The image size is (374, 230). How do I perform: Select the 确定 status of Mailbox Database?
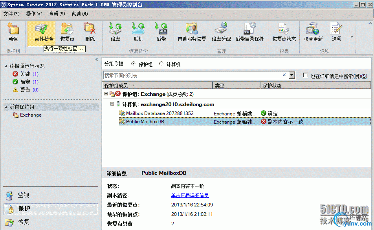tap(272, 113)
